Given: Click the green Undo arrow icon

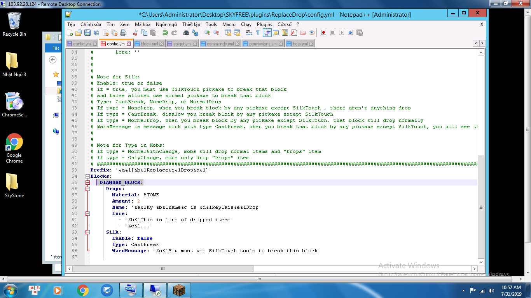Looking at the screenshot, I should pos(165,33).
